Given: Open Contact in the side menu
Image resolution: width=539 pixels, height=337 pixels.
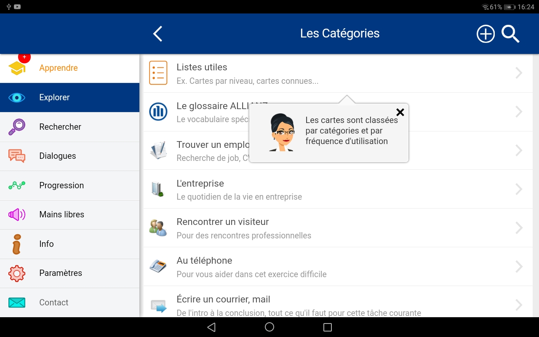Looking at the screenshot, I should [x=69, y=302].
